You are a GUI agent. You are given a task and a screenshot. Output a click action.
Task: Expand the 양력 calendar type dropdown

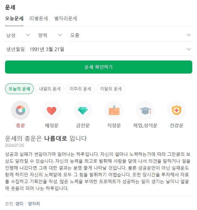[x=50, y=35]
